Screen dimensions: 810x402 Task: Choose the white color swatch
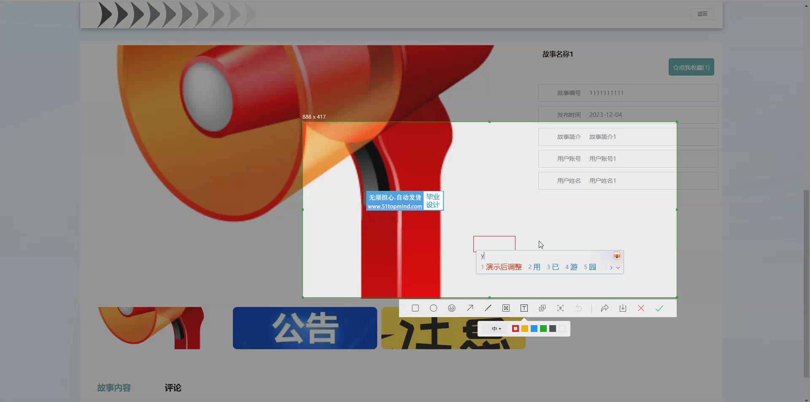coord(562,329)
